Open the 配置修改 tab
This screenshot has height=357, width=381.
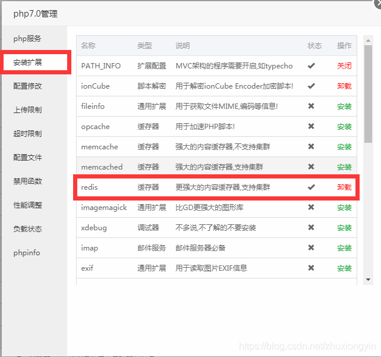click(27, 86)
